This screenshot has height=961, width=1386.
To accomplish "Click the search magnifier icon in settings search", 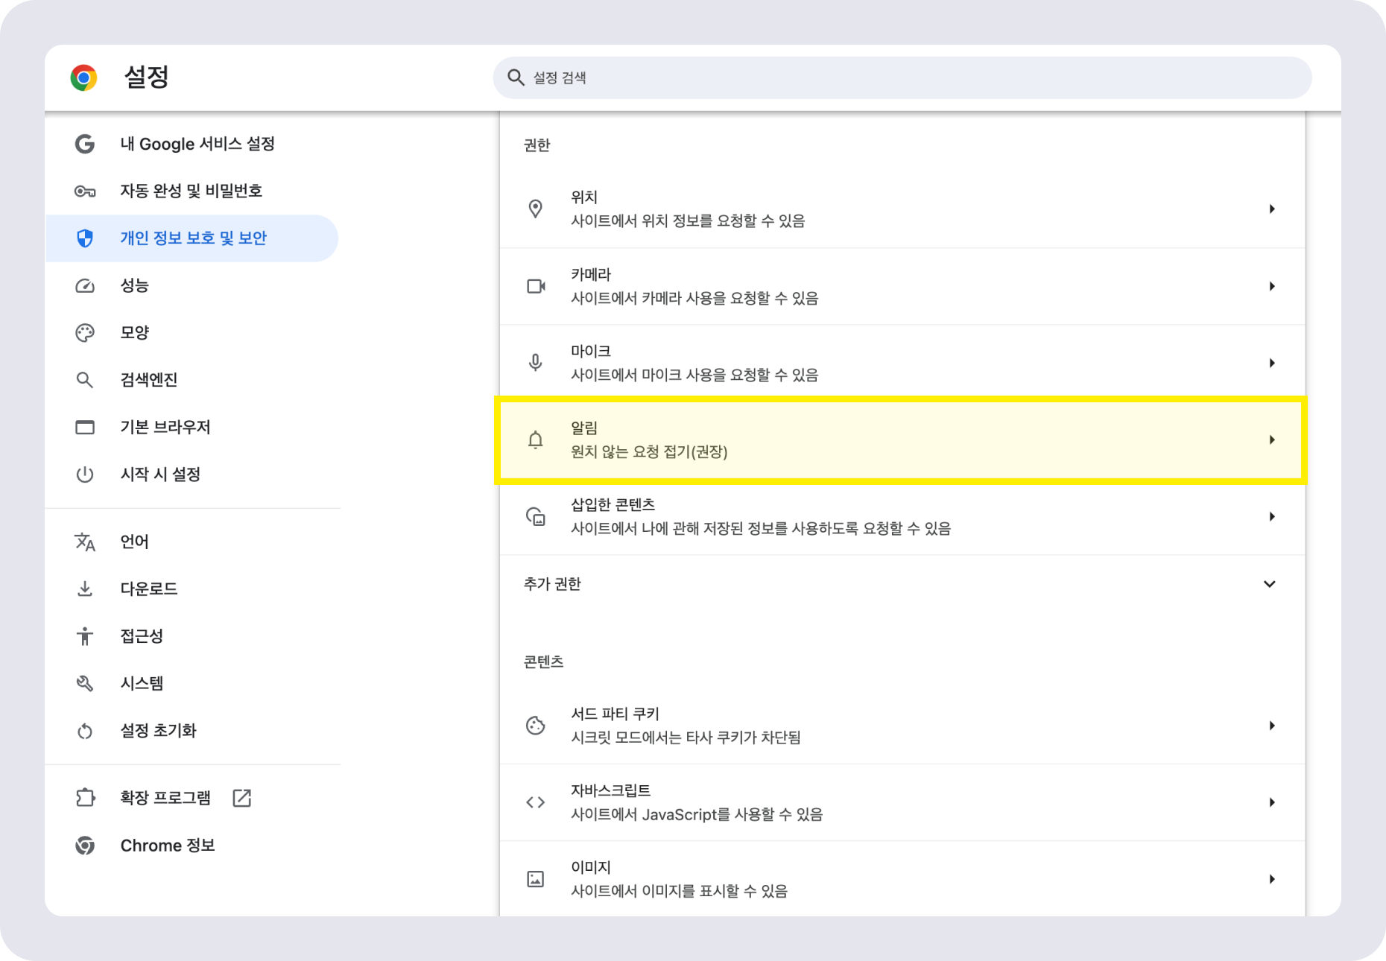I will (x=516, y=77).
